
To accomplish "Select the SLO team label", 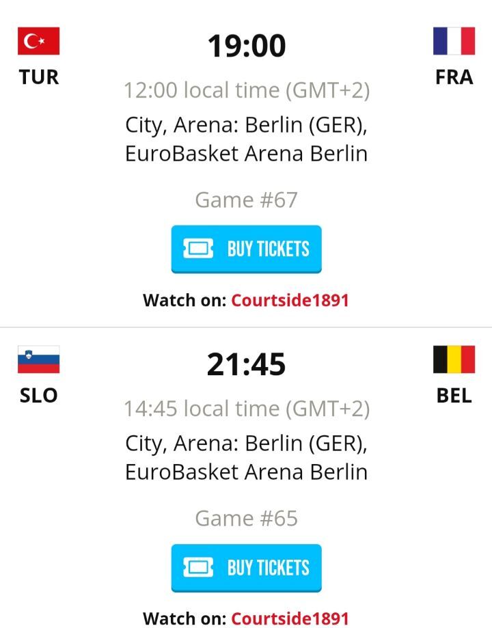I will click(39, 396).
